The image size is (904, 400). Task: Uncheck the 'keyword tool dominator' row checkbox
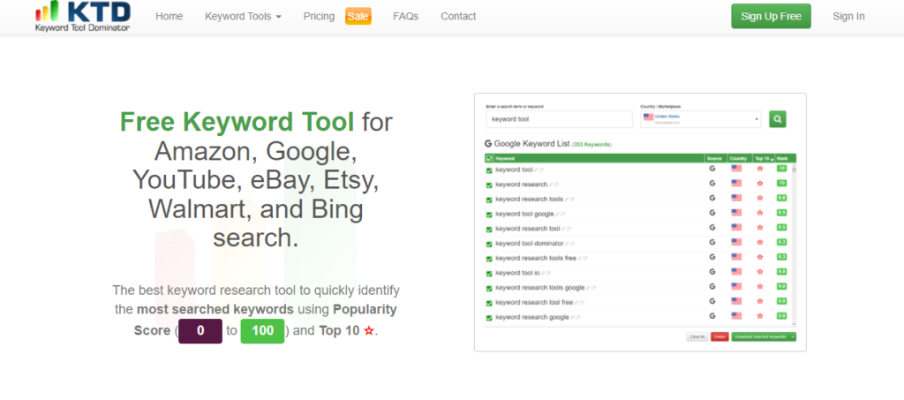(489, 244)
